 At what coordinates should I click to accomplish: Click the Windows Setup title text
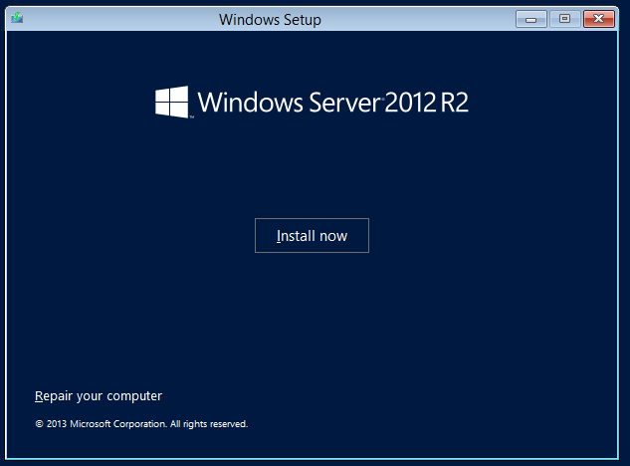270,20
